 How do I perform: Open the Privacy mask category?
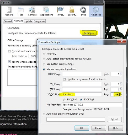(60, 11)
